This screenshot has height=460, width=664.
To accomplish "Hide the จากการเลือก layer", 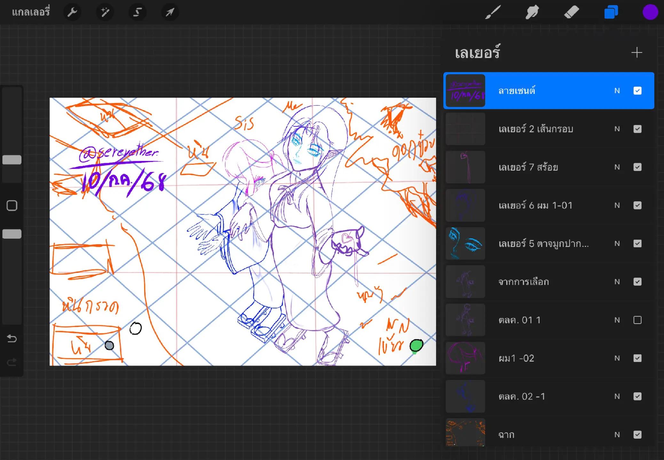I will 637,282.
